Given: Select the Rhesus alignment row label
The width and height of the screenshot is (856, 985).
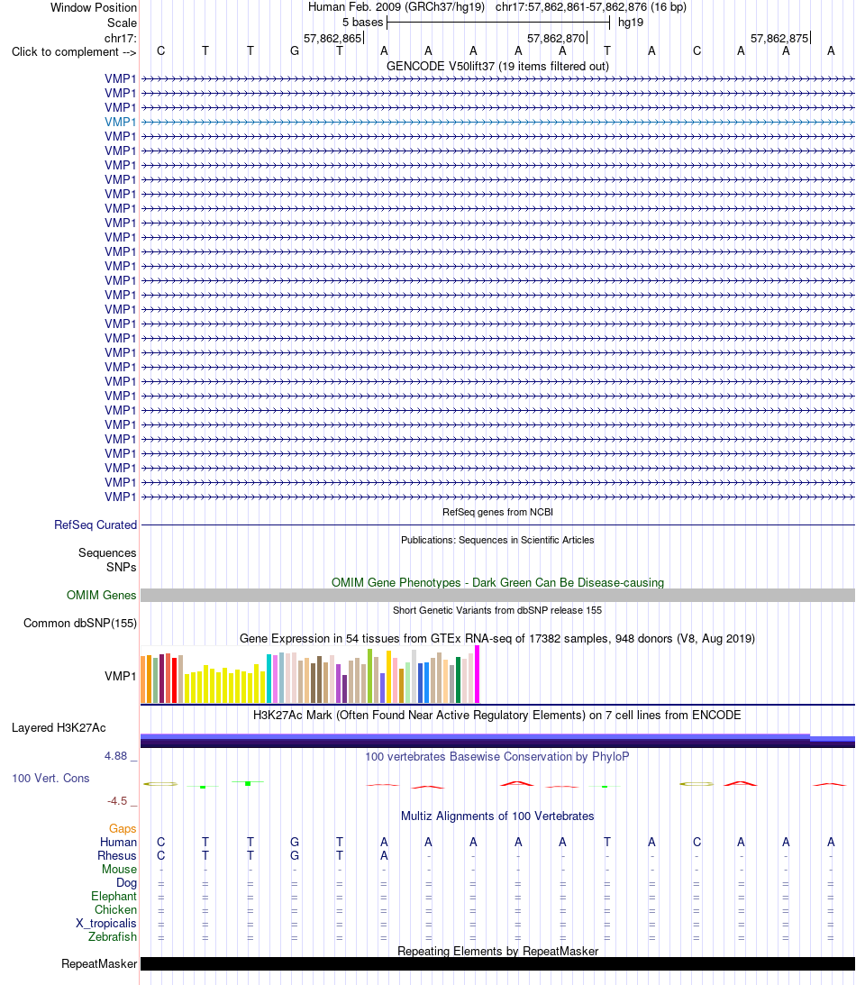Looking at the screenshot, I should click(117, 855).
